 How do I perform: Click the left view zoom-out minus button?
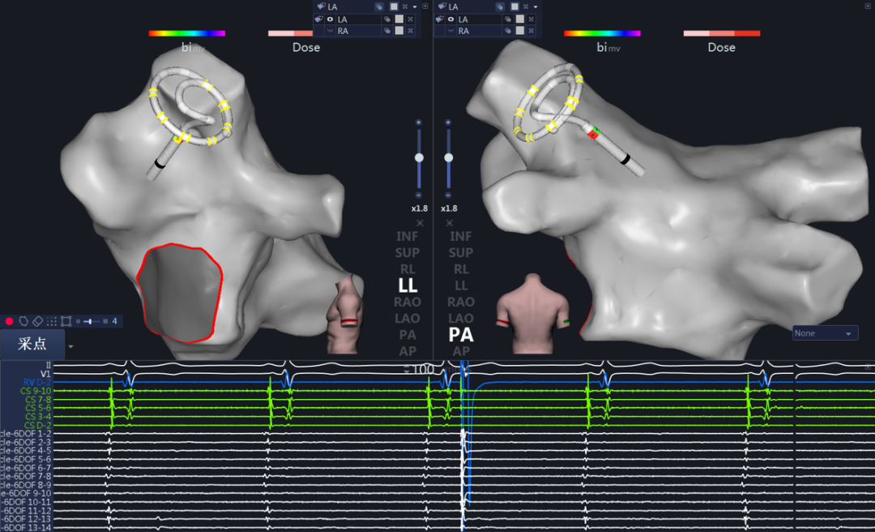tap(419, 195)
